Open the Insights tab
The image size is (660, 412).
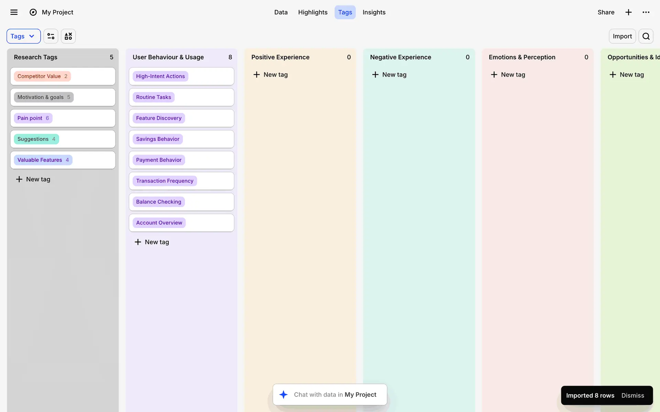click(374, 12)
